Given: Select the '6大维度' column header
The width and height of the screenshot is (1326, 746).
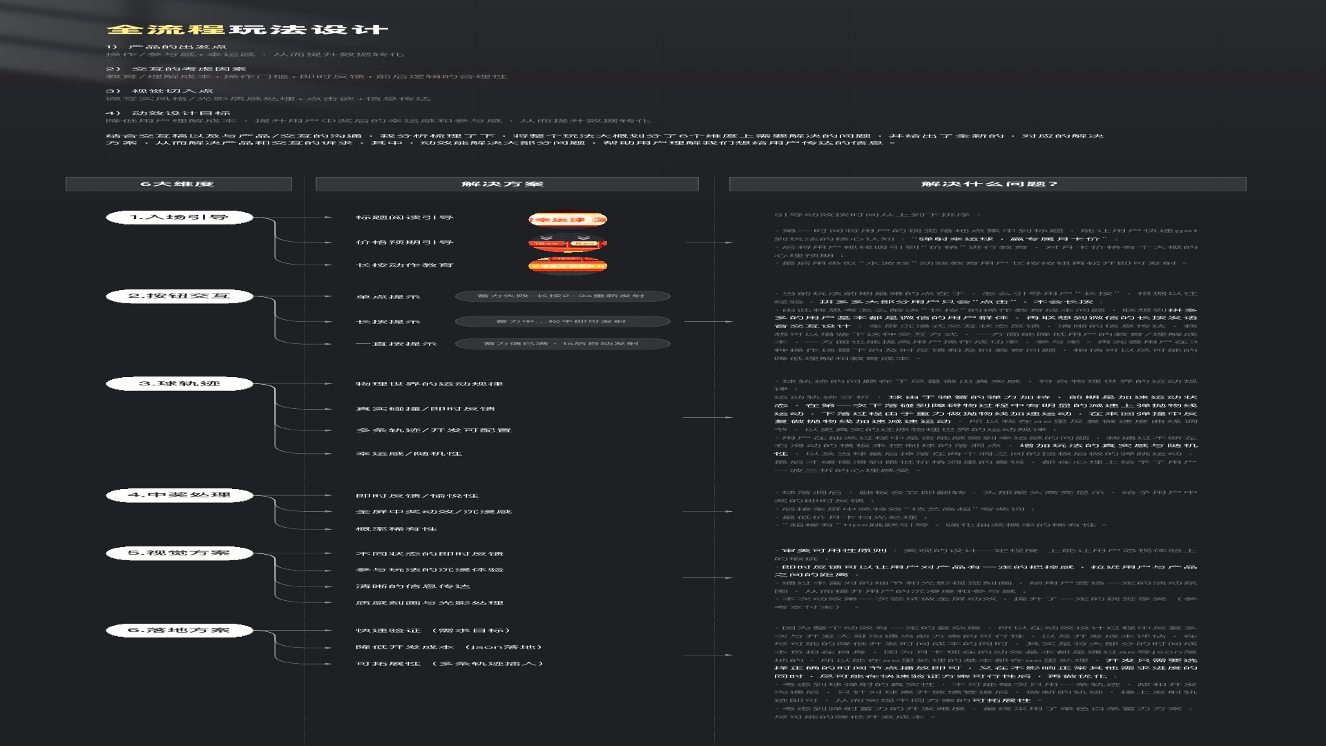Looking at the screenshot, I should [x=178, y=184].
